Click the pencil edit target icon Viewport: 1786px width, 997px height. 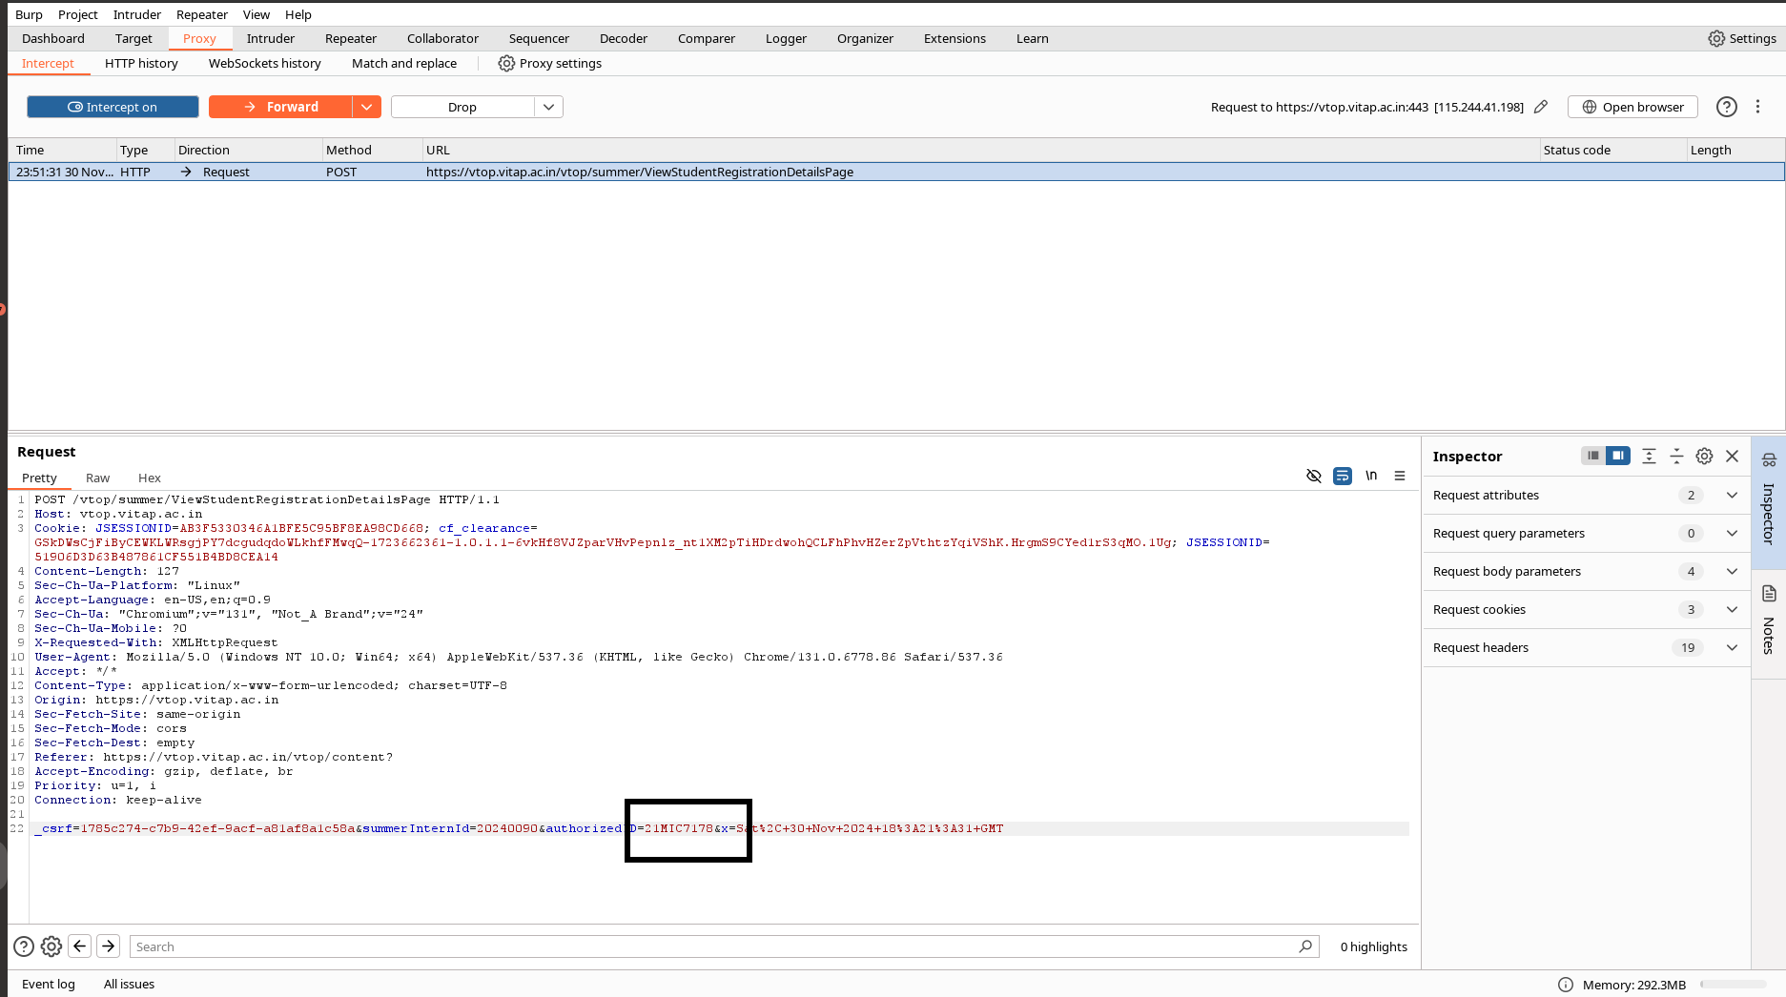coord(1541,107)
